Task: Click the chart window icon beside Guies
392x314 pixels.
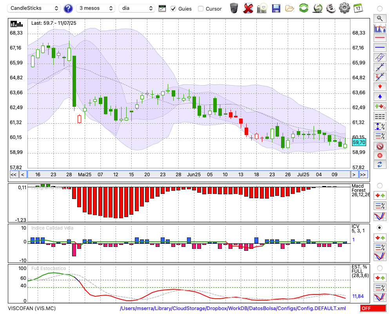Action: [x=162, y=9]
